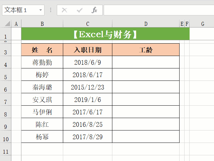This screenshot has height=161, width=214.
Task: Click the empty 工龄 cell for 梅婷
Action: [146, 74]
